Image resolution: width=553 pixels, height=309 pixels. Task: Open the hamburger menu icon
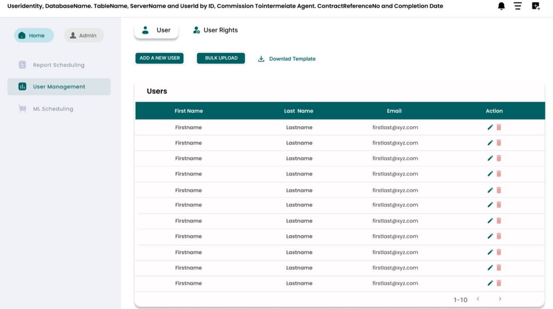517,6
